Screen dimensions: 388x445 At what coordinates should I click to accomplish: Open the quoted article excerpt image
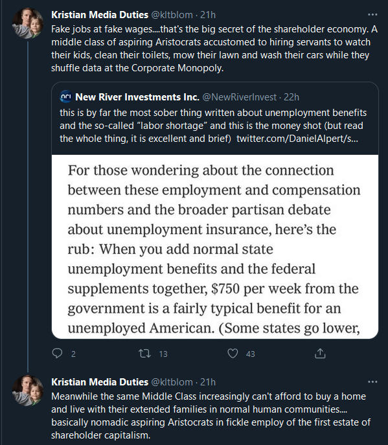click(215, 246)
